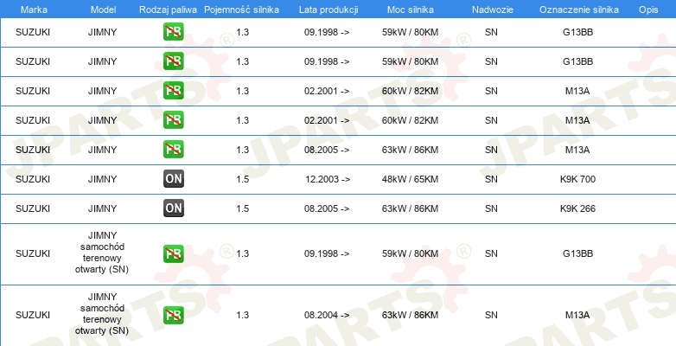Click the green petrol icon in the 08.2005 M13A row
Image resolution: width=676 pixels, height=346 pixels.
[x=174, y=150]
